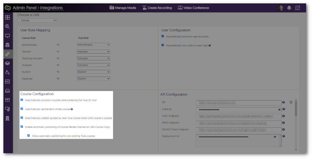Click the OIDC Endpoint input field
This screenshot has width=312, height=159.
click(238, 116)
